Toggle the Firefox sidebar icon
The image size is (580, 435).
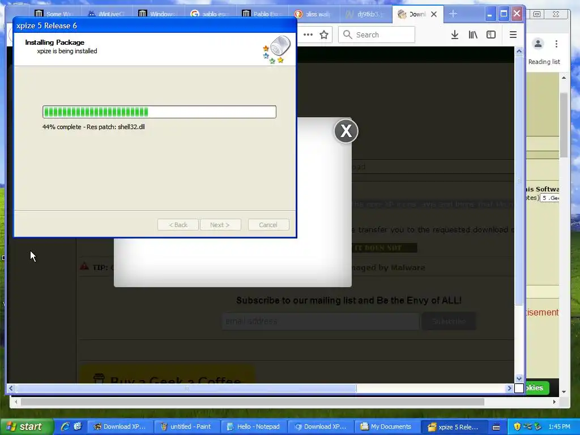[491, 35]
